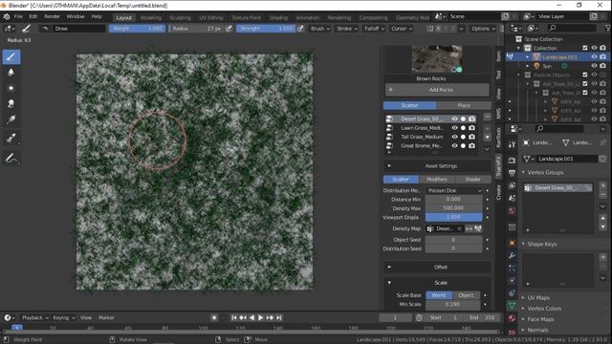The width and height of the screenshot is (612, 344).
Task: Switch to the Shading workspace tab
Action: click(x=278, y=17)
